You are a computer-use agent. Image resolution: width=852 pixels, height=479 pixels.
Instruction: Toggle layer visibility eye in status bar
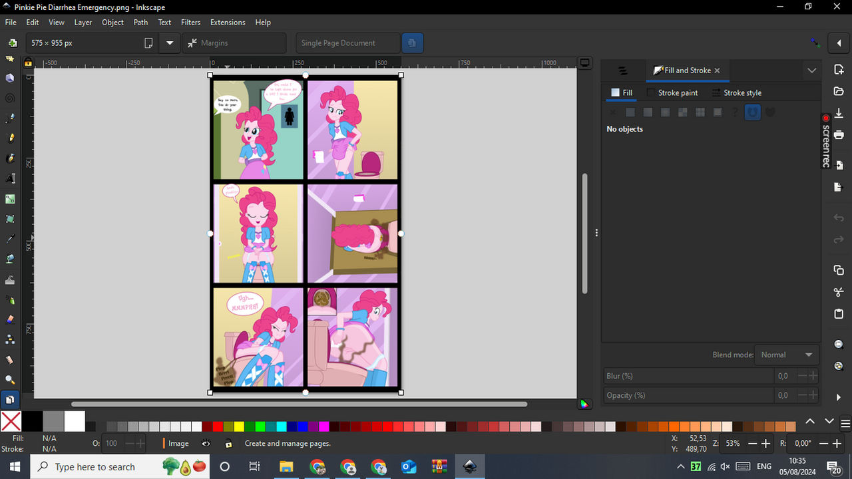click(206, 443)
